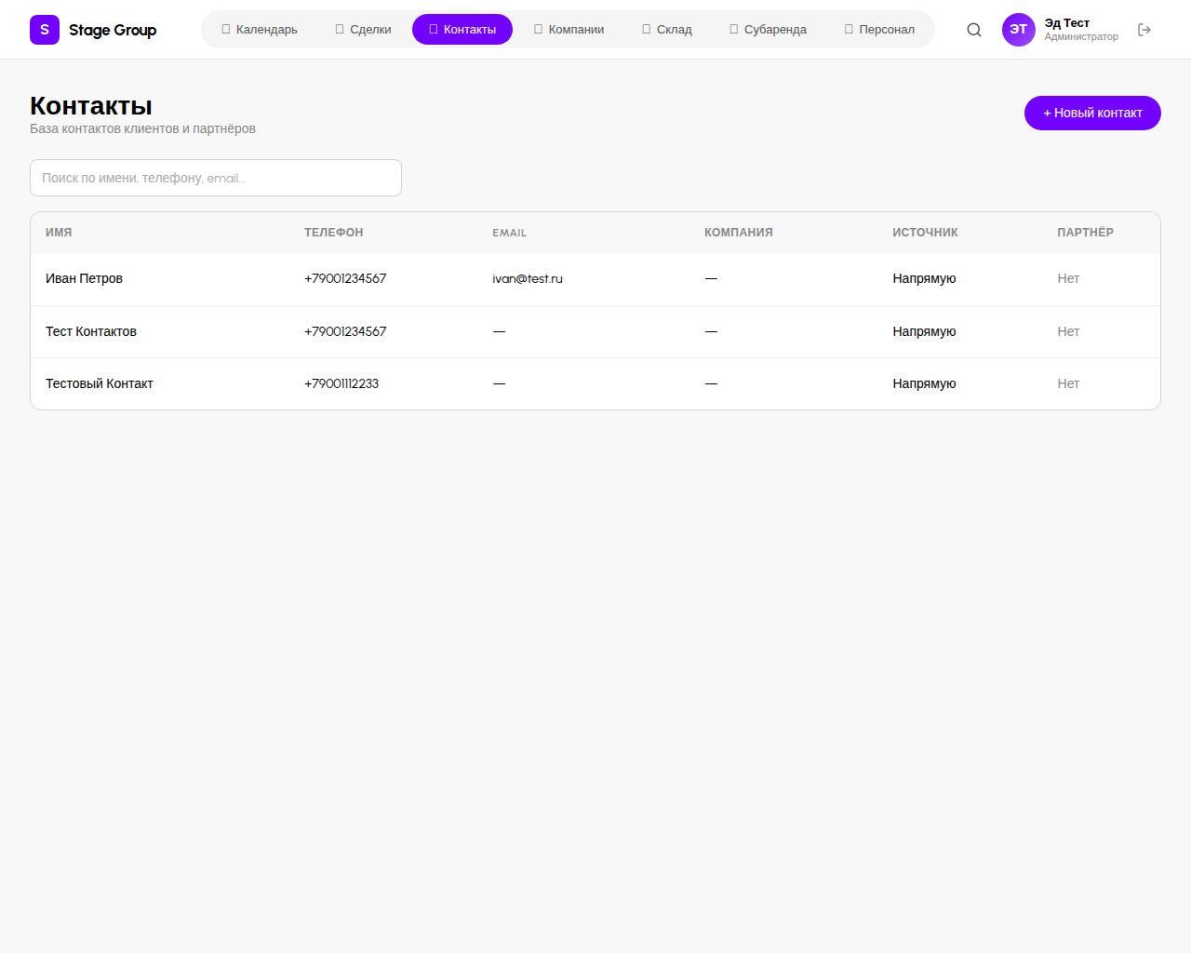Open the Тестовый Контакт contact row
The width and height of the screenshot is (1191, 953).
(x=100, y=383)
